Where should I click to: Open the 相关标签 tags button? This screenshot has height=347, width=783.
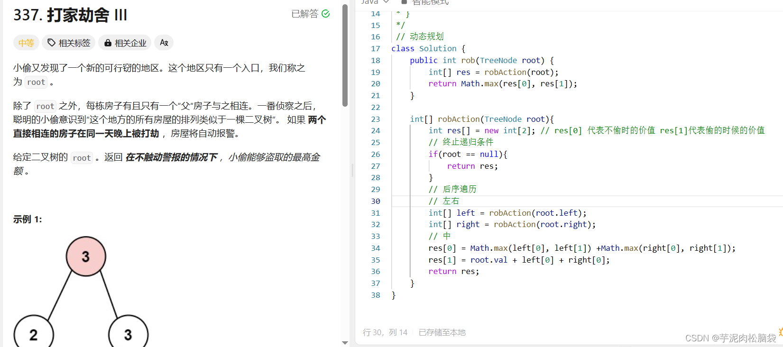point(68,43)
